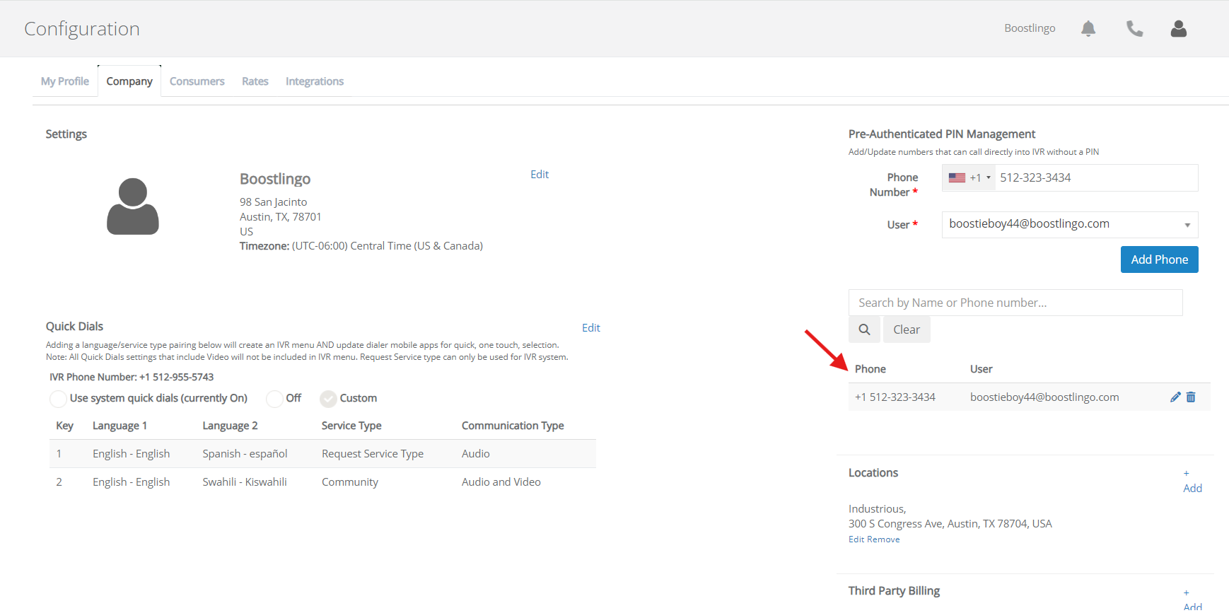Click quick dial row 'Swahili - Kiswahili'

click(x=322, y=482)
